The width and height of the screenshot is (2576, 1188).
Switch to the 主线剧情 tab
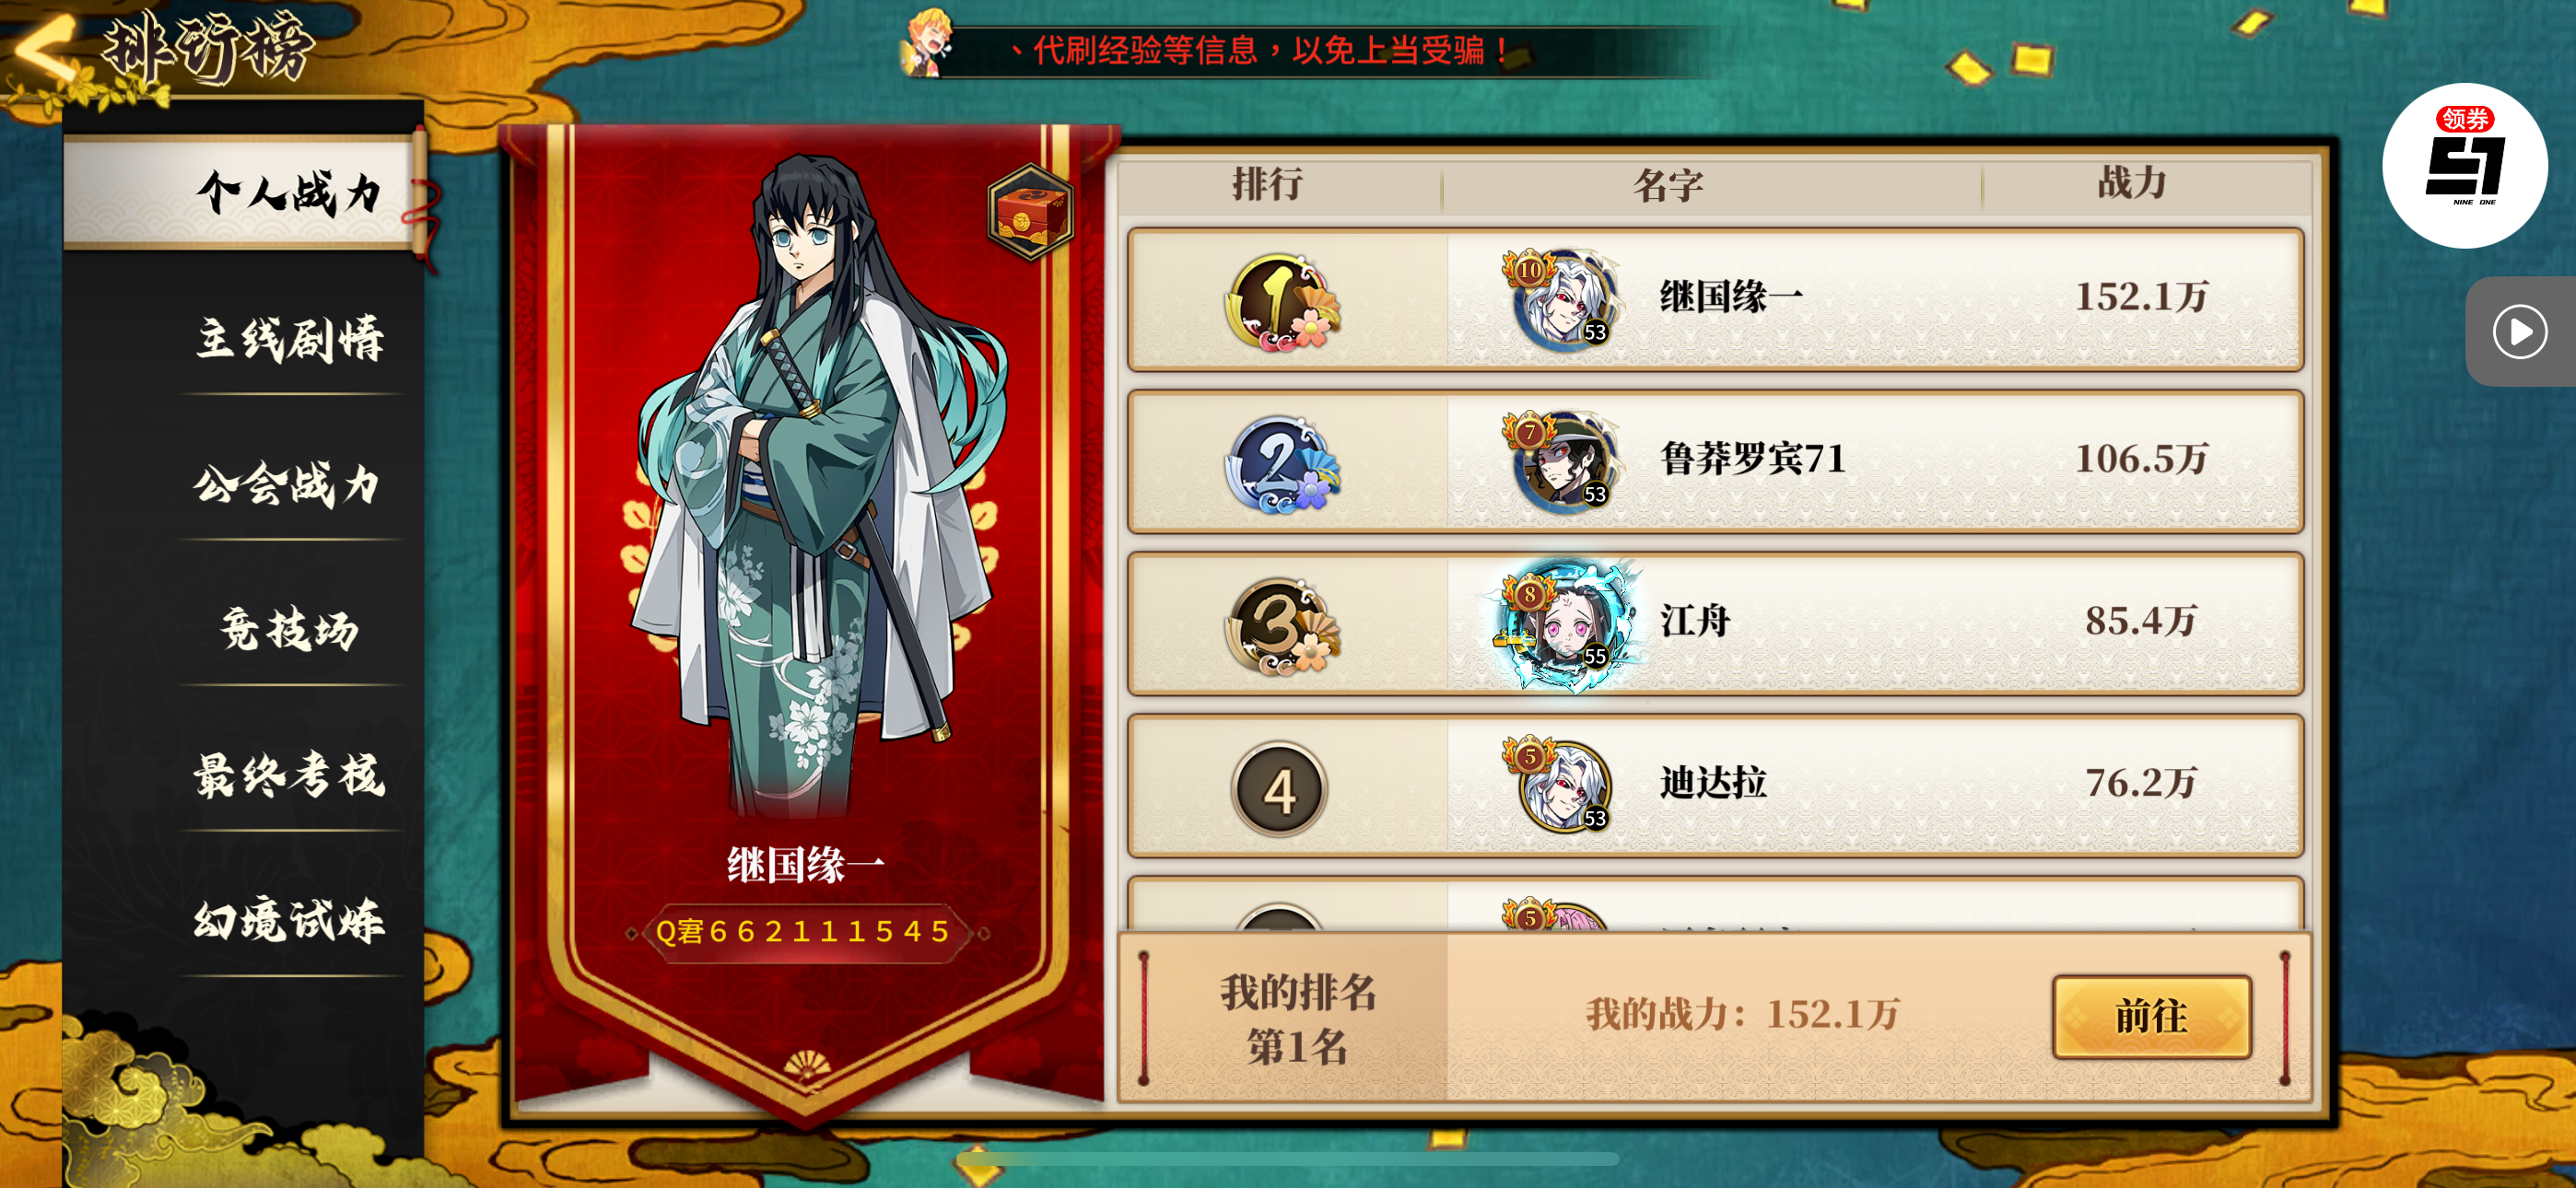(290, 338)
